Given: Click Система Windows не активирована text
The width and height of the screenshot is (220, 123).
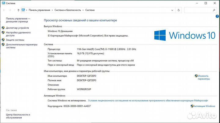Looking at the screenshot, I should (67, 100).
